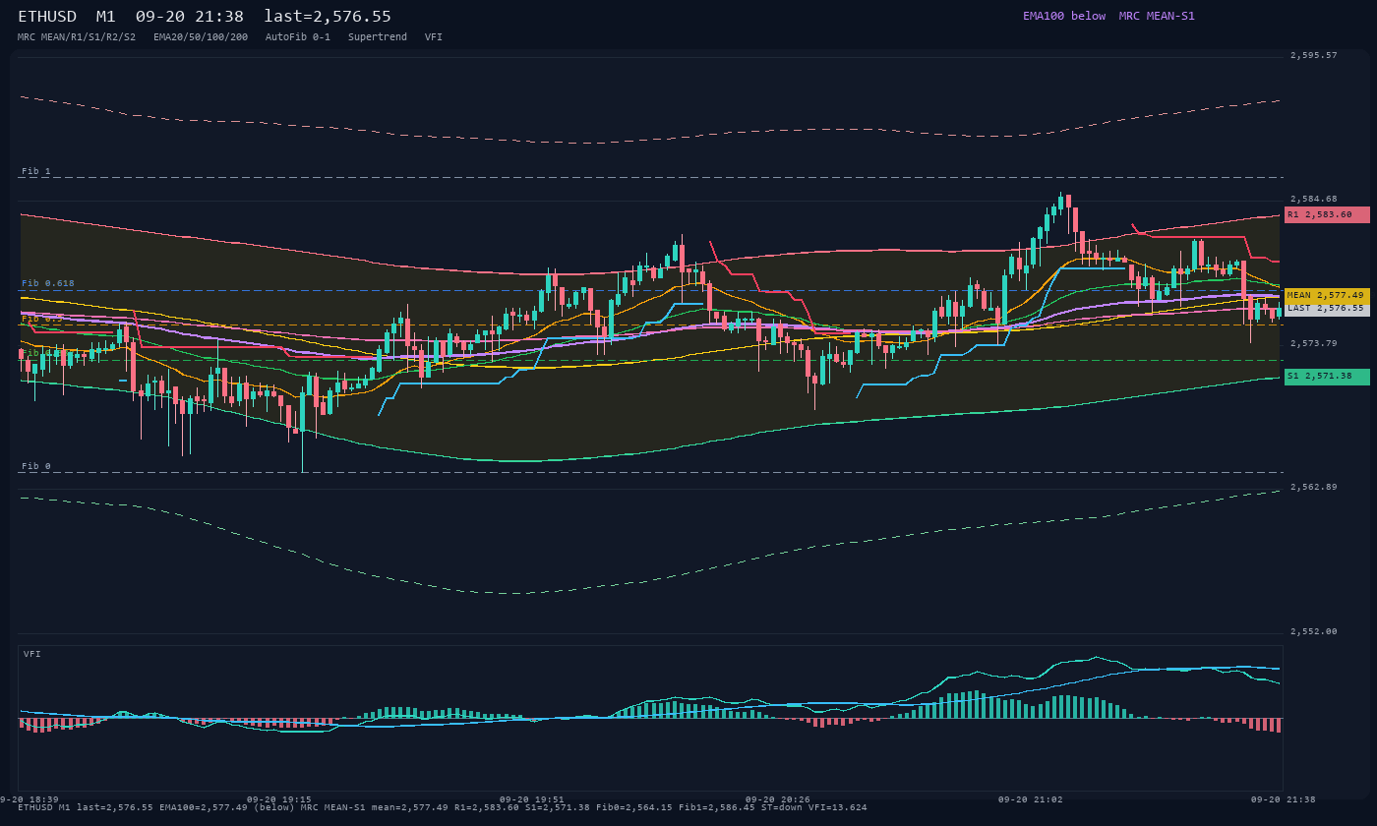Click the Fib 1 level label
This screenshot has width=1377, height=826.
tap(36, 171)
